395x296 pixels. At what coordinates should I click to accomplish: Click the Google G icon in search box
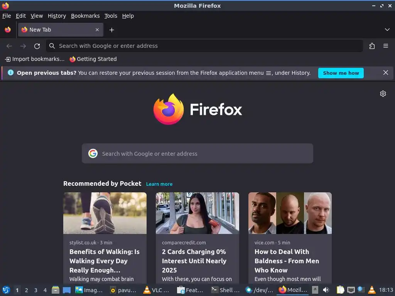93,153
